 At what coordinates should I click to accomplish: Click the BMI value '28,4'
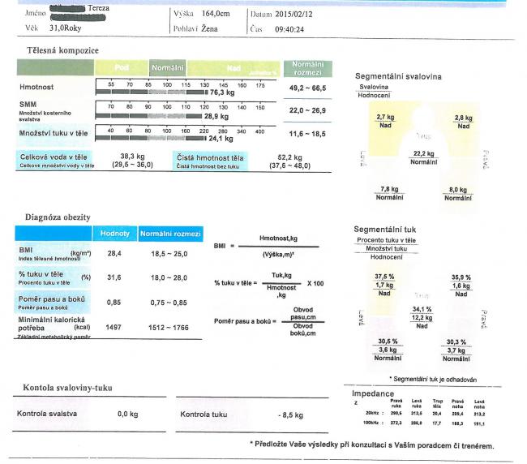(x=114, y=254)
